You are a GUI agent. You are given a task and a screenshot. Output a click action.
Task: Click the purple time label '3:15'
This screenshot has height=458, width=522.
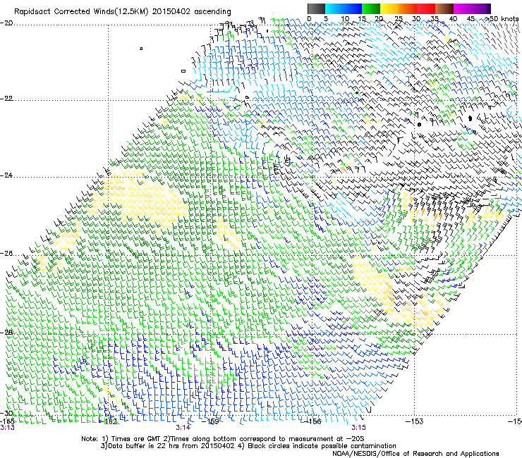coord(358,428)
